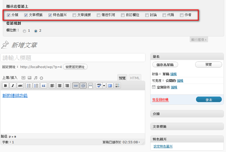
Task: Toggle fullscreen editing mode
Action: pyautogui.click(x=110, y=85)
